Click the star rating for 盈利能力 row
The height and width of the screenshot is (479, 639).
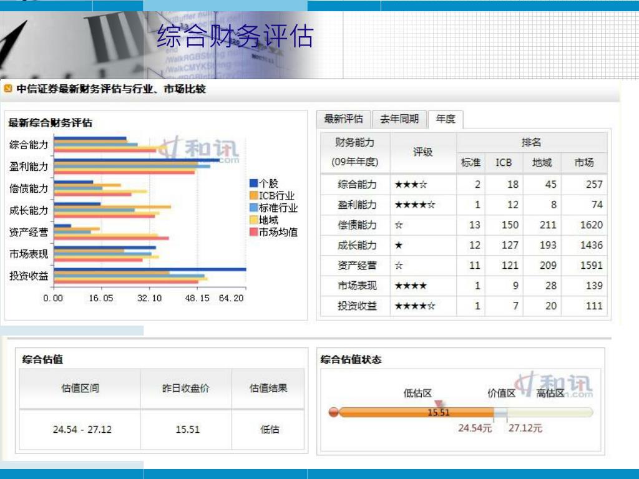click(x=415, y=205)
